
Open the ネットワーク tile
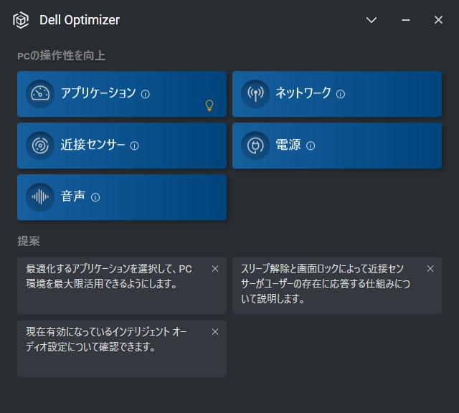click(337, 94)
